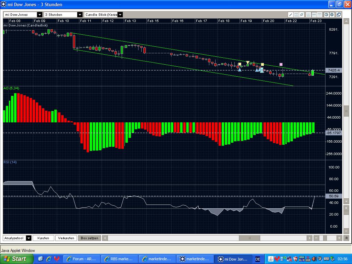This screenshot has height=264, width=352.
Task: Click the cascade windows icon
Action: (339, 15)
